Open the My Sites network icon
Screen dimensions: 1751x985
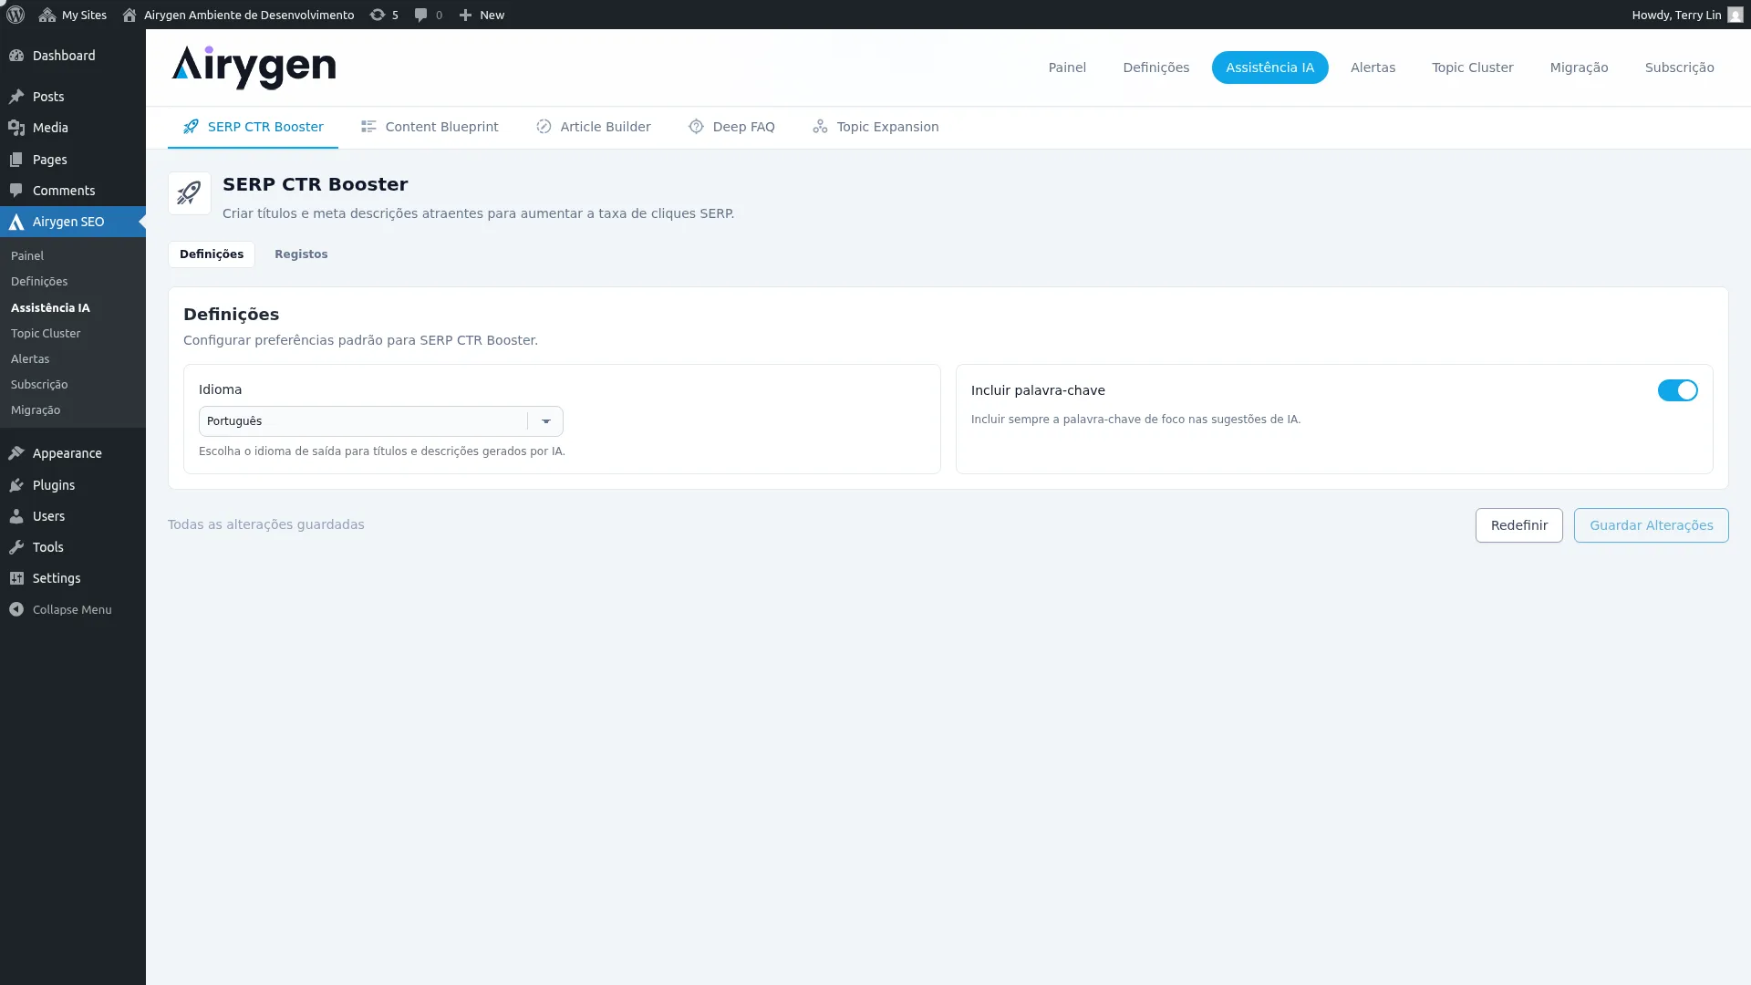pyautogui.click(x=47, y=15)
